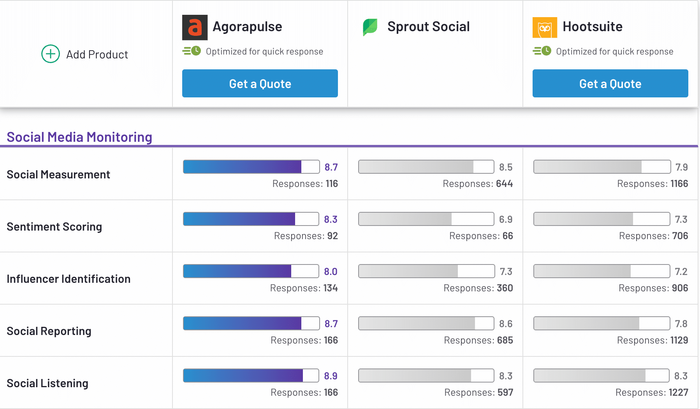Click Hootsuite Influencer Identification rating bar
Image resolution: width=700 pixels, height=409 pixels.
pyautogui.click(x=602, y=271)
